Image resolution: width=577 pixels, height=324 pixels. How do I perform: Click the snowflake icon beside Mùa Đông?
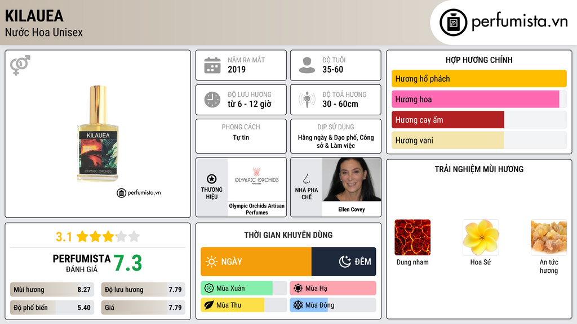[298, 305]
